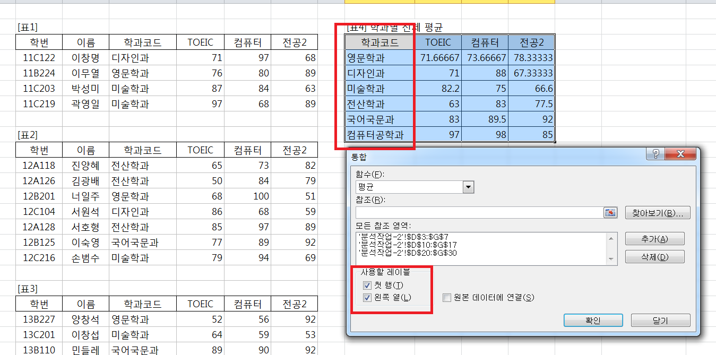Image resolution: width=716 pixels, height=355 pixels.
Task: Click the collapse dialog range selector icon
Action: click(x=610, y=213)
